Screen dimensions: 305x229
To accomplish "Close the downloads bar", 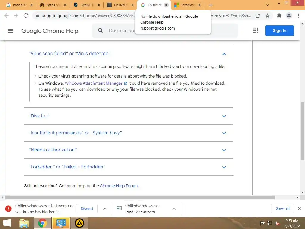I will click(300, 208).
